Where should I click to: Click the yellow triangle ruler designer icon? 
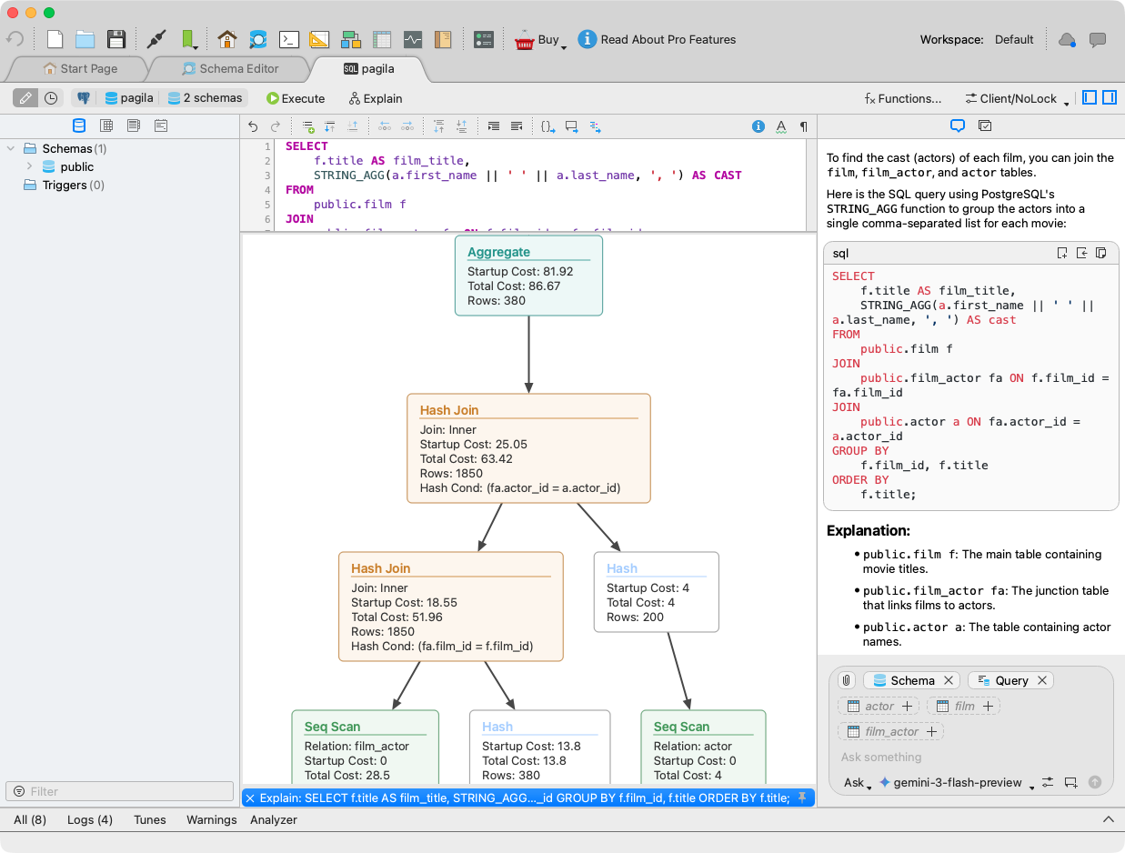point(319,39)
